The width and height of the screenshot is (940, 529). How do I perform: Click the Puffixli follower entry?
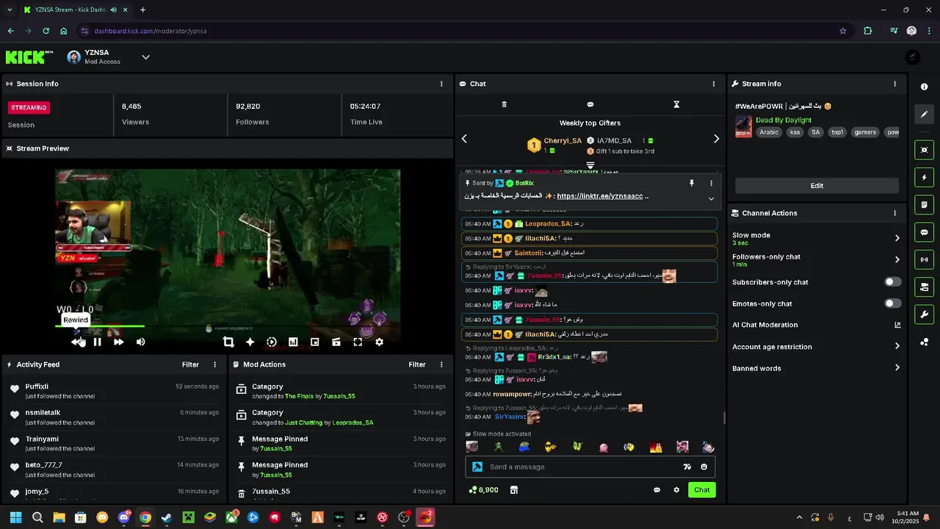(x=114, y=391)
